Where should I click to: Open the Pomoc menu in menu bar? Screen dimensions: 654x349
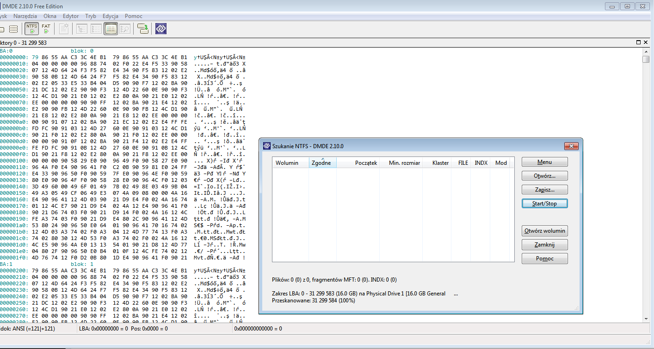134,16
